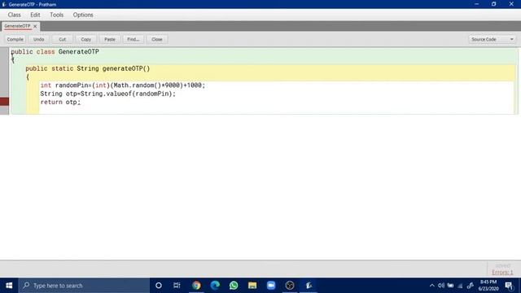This screenshot has height=293, width=521.
Task: Click the network icon in system tray
Action: click(x=460, y=286)
